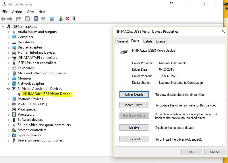The width and height of the screenshot is (228, 163).
Task: Click the Universal Serial Bus controllers icon
Action: coord(14,140)
